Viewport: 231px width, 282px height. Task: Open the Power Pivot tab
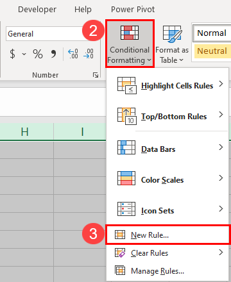click(x=133, y=10)
